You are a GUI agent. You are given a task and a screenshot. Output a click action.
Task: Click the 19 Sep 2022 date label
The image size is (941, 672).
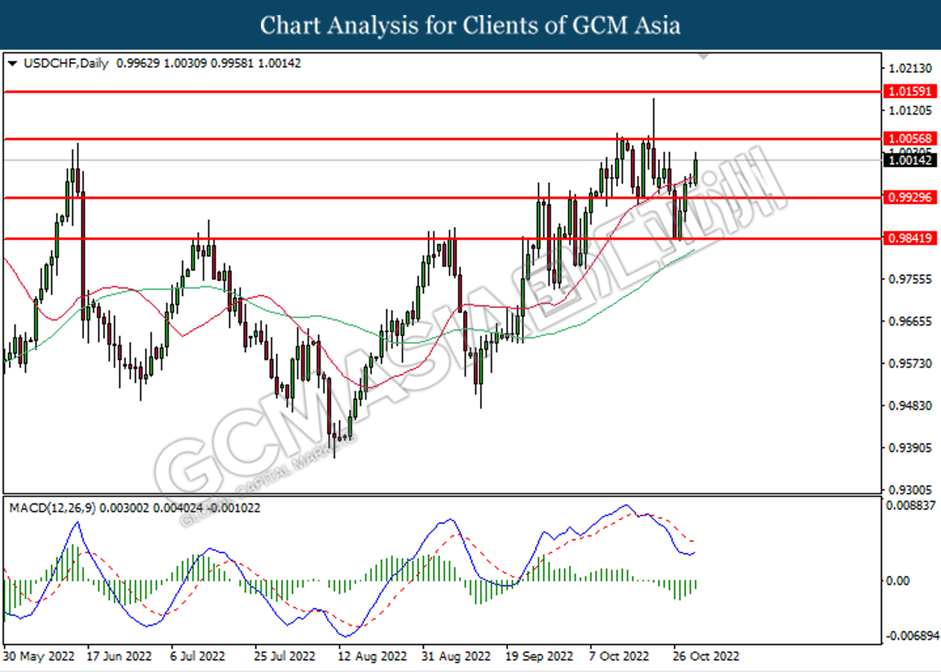point(540,656)
